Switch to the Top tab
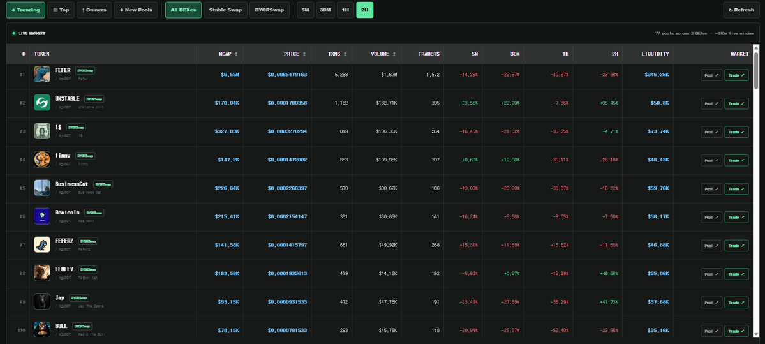Image resolution: width=765 pixels, height=344 pixels. (61, 10)
